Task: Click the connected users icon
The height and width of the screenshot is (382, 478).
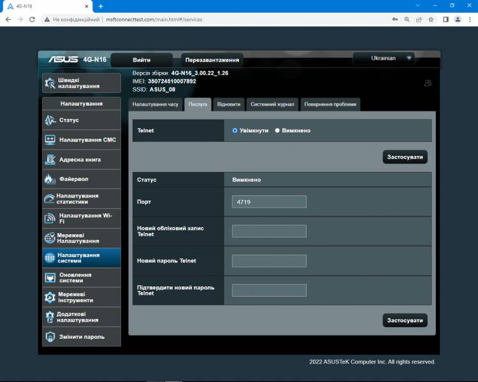Action: (x=428, y=83)
